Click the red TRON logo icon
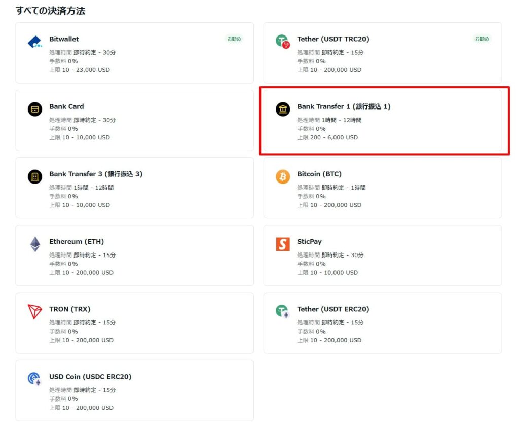 pos(34,312)
